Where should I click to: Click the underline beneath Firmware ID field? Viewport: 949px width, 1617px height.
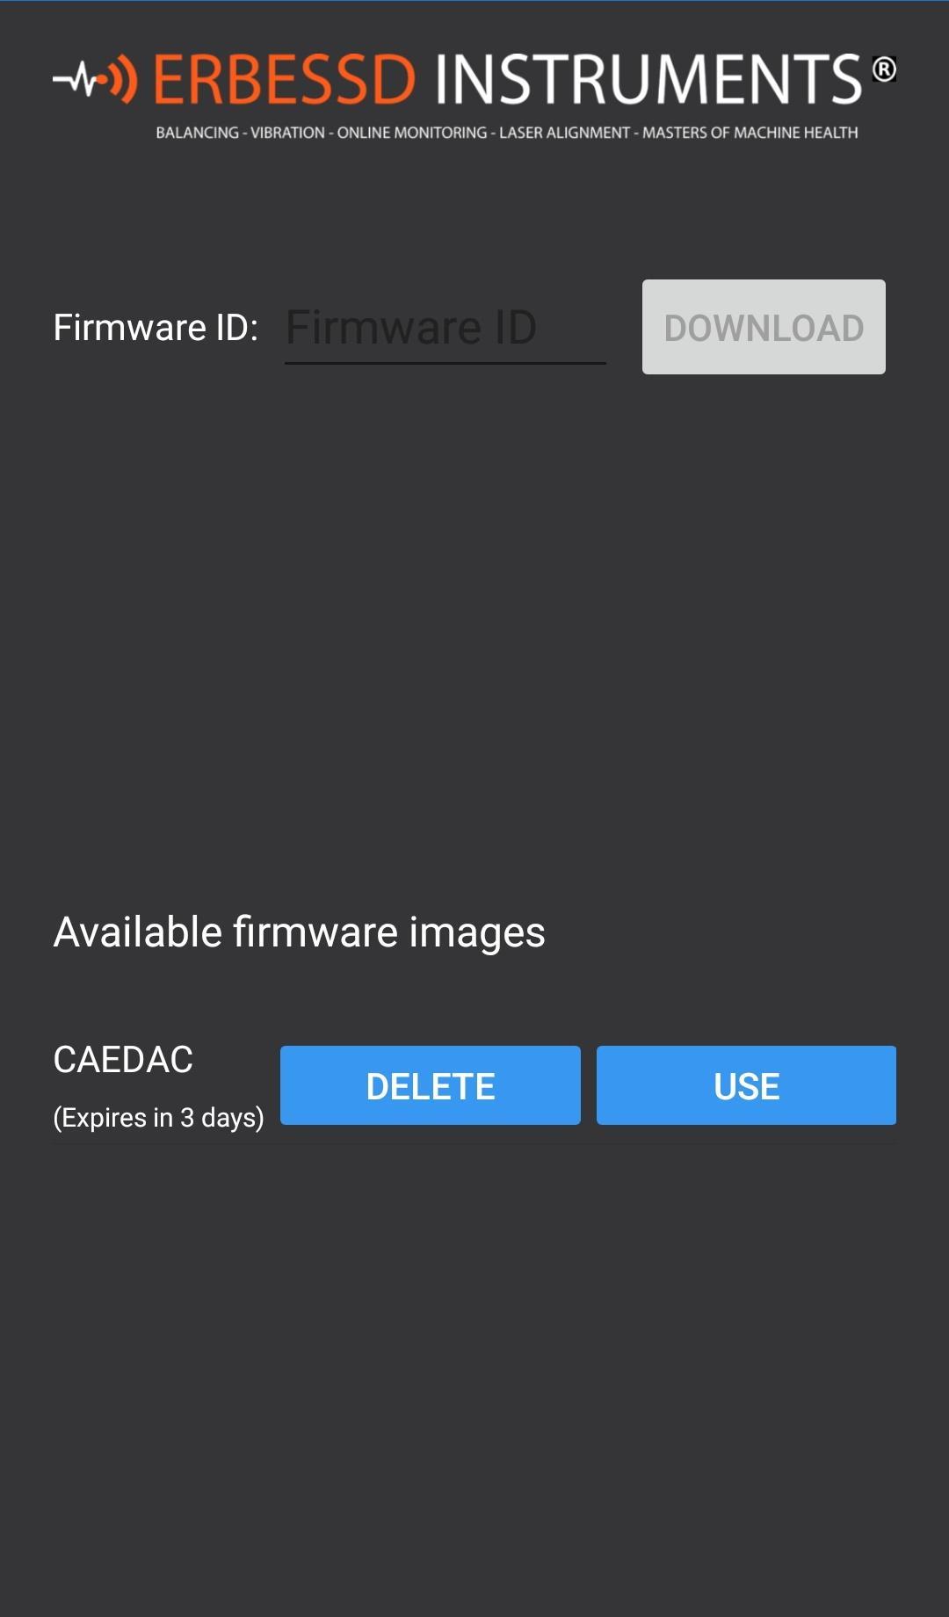[446, 362]
